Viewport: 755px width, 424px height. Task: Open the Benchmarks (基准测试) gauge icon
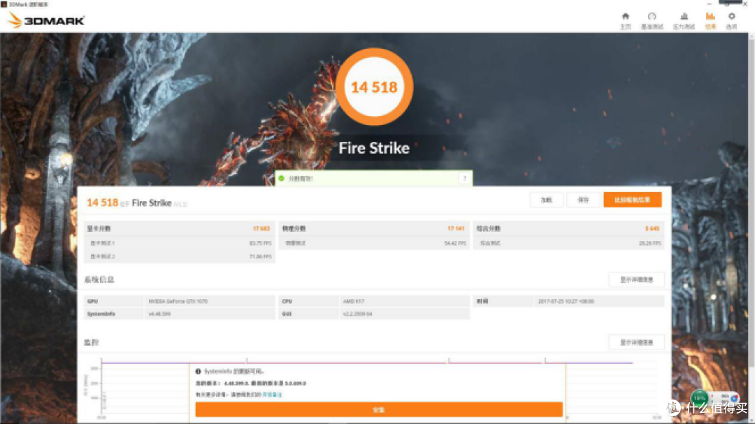tap(652, 21)
